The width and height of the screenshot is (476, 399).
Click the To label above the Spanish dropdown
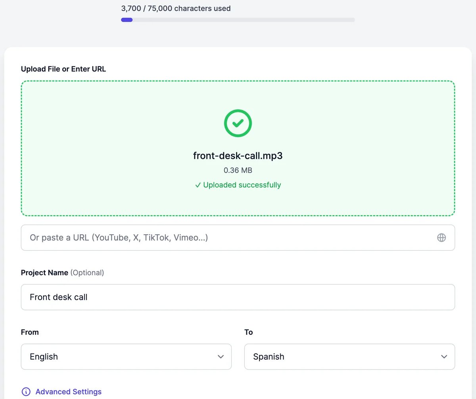(x=249, y=332)
